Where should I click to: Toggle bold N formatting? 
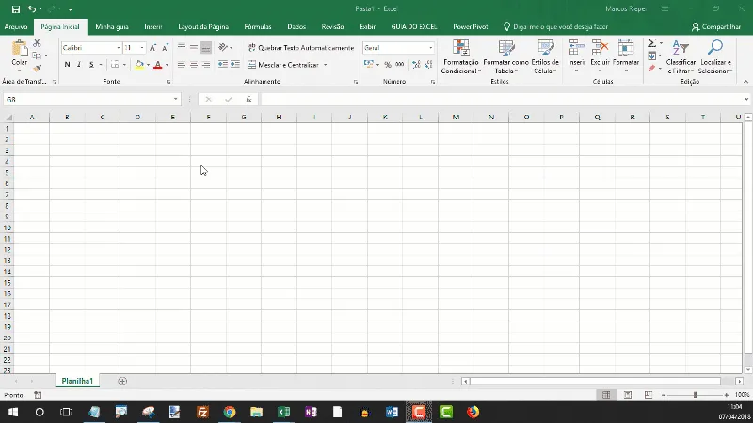tap(67, 64)
